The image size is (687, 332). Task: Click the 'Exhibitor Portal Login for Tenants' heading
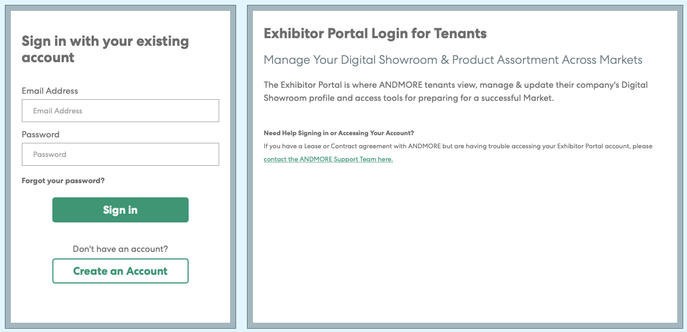(375, 34)
